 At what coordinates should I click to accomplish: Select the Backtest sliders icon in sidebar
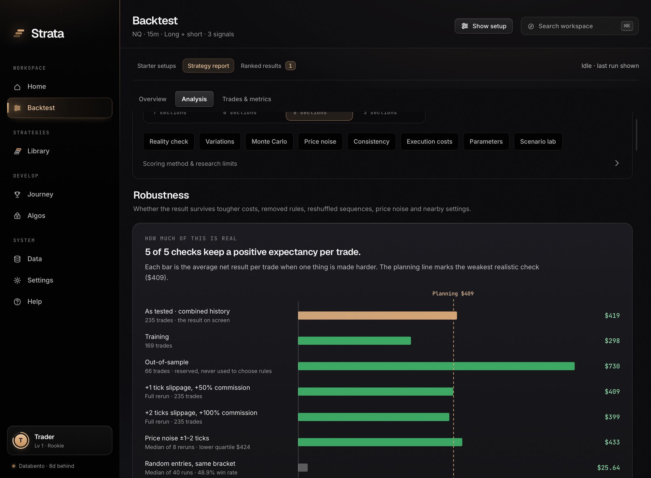click(17, 108)
